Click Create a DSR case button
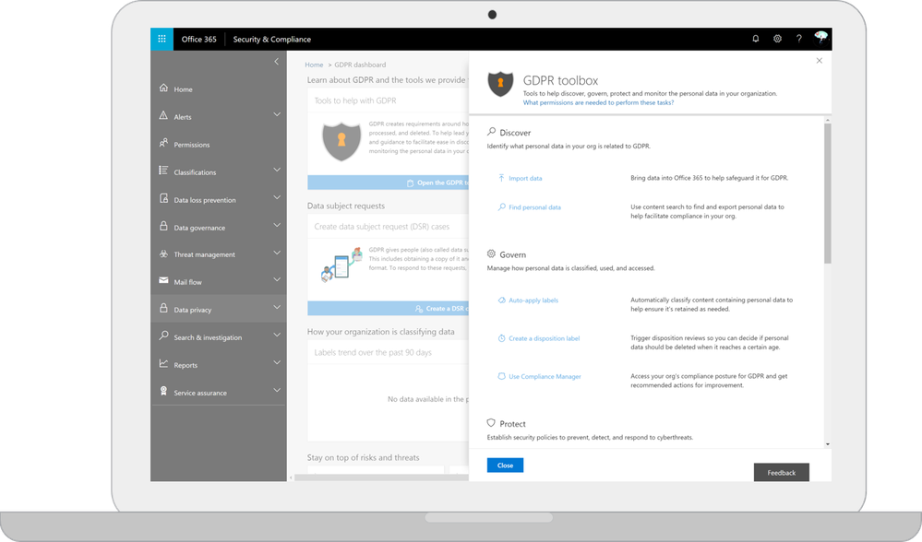The width and height of the screenshot is (922, 542). [388, 308]
